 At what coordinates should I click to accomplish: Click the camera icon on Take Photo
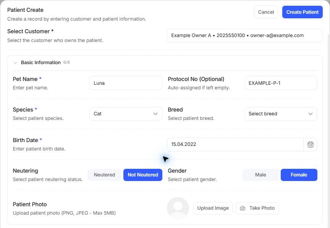[243, 208]
